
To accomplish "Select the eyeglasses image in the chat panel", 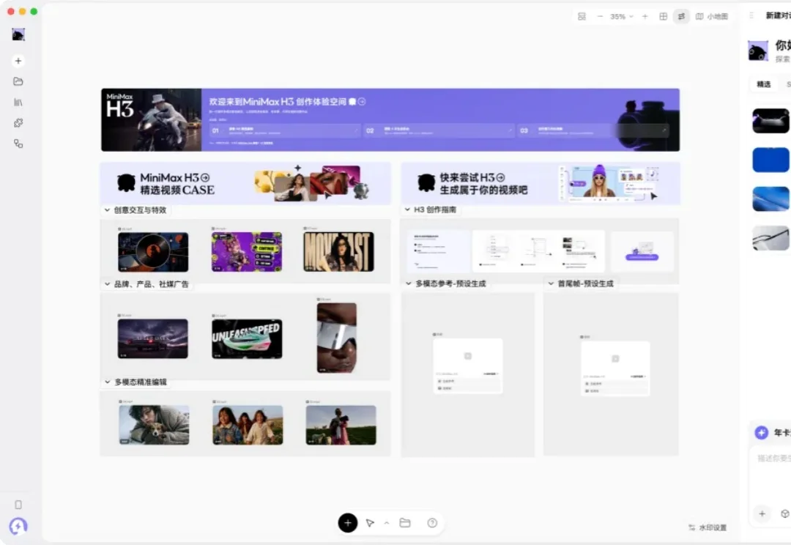I will (x=770, y=237).
